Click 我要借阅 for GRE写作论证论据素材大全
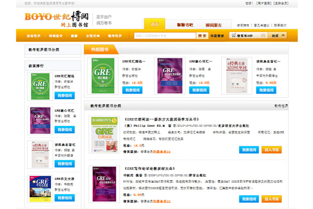The height and width of the screenshot is (209, 313). (x=249, y=199)
